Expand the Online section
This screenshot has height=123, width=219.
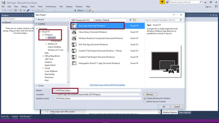pyautogui.click(x=36, y=86)
